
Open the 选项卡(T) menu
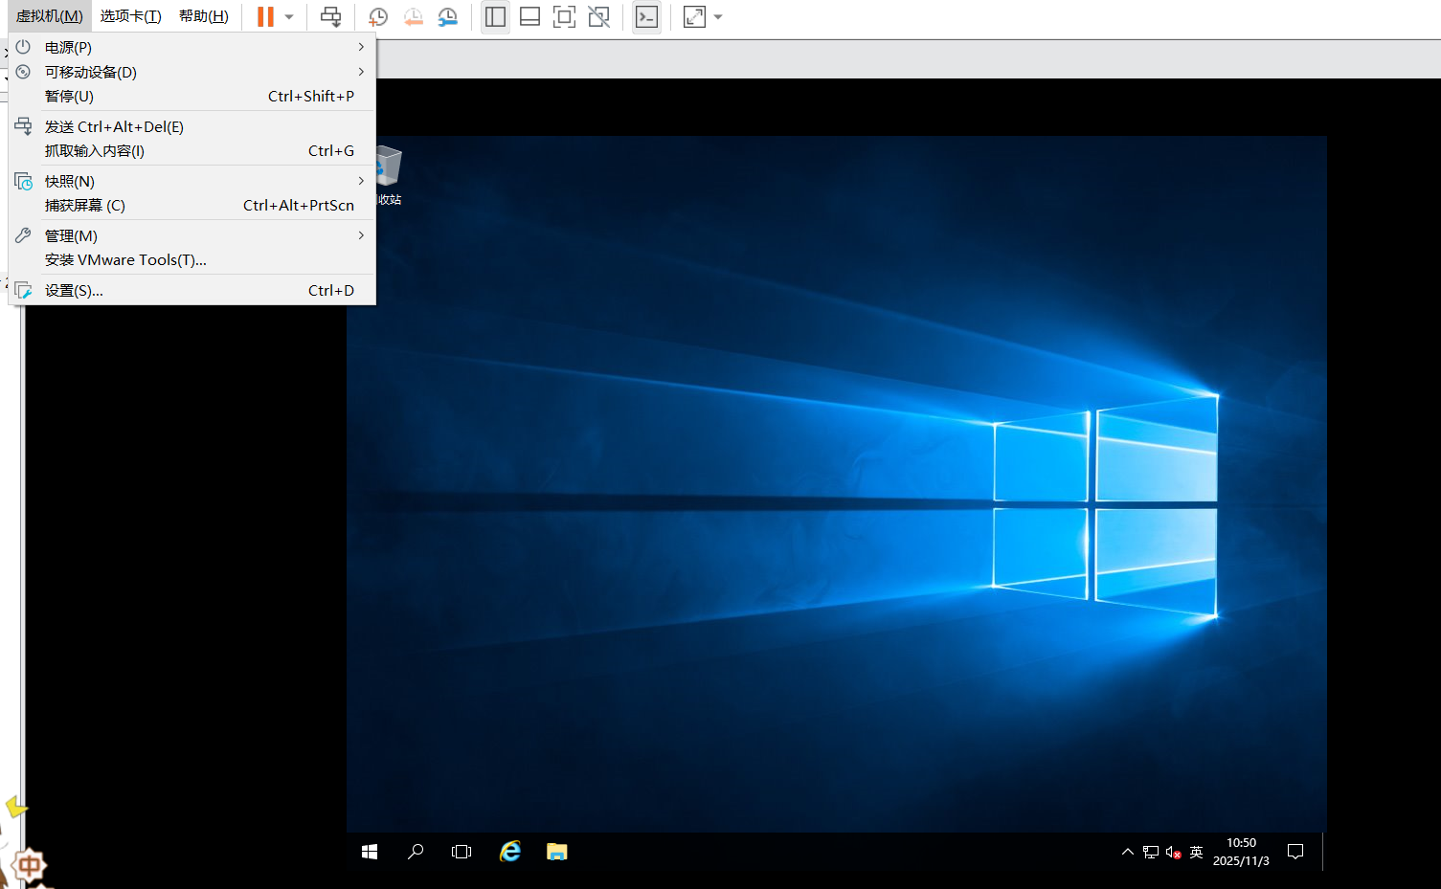[130, 16]
